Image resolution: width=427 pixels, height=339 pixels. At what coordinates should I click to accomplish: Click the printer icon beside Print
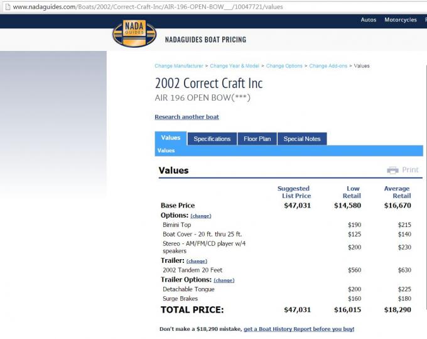tap(393, 170)
